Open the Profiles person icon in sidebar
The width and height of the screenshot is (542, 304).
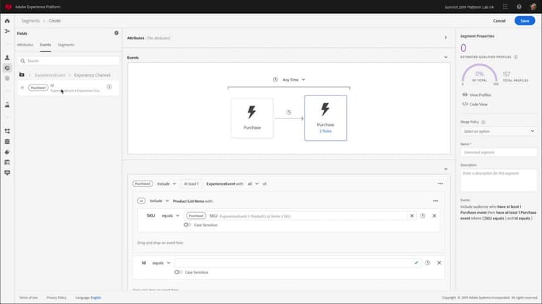point(7,58)
